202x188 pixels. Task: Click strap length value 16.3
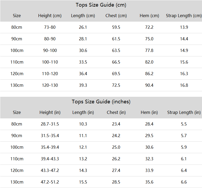coord(184,74)
